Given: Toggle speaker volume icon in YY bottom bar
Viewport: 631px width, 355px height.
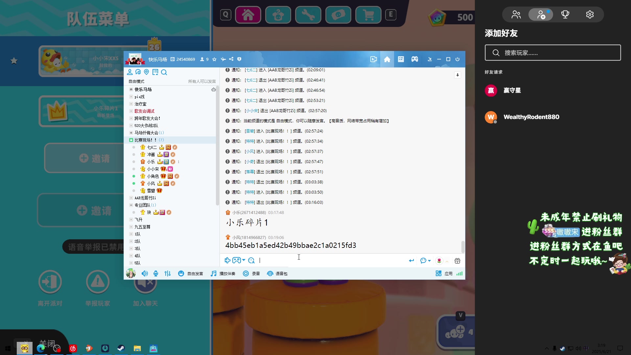Looking at the screenshot, I should tap(145, 273).
